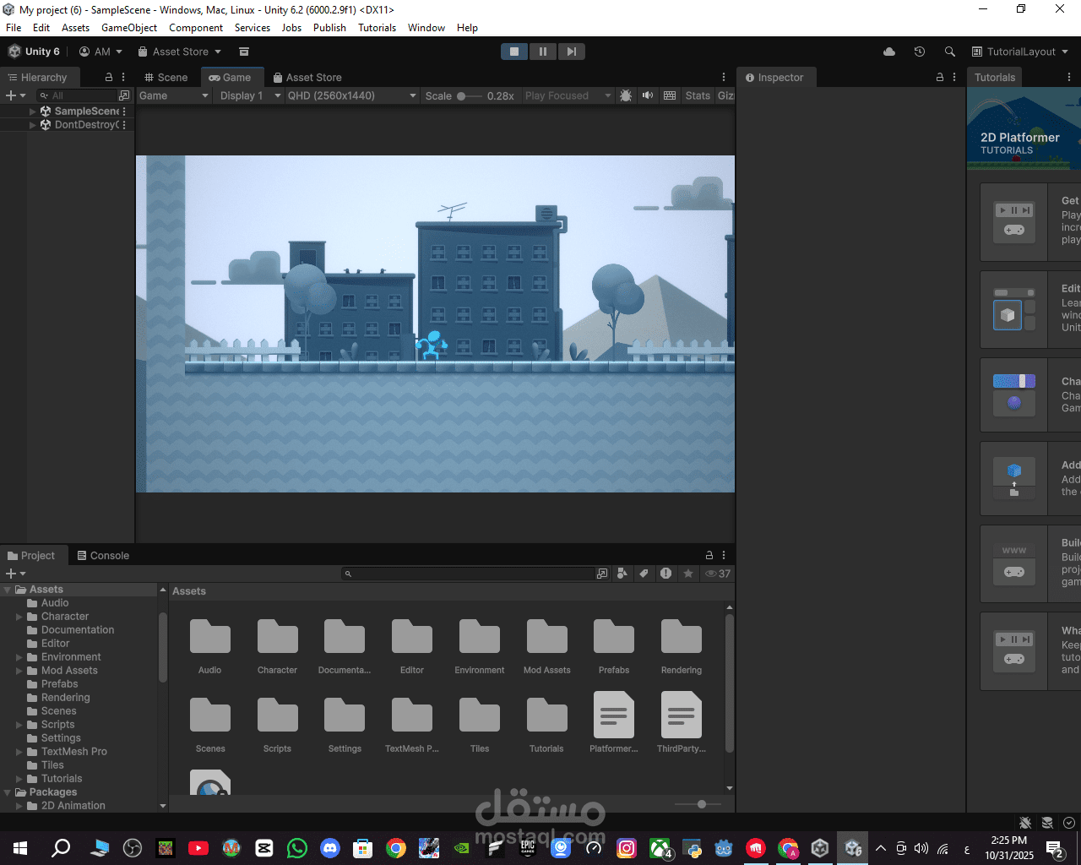
Task: Step forward one frame
Action: click(x=571, y=52)
